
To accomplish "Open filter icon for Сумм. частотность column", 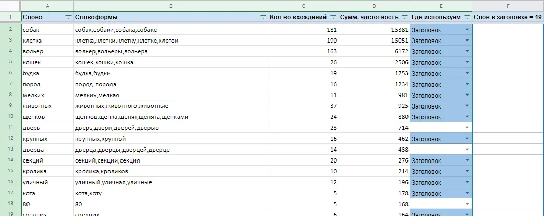I will 404,17.
